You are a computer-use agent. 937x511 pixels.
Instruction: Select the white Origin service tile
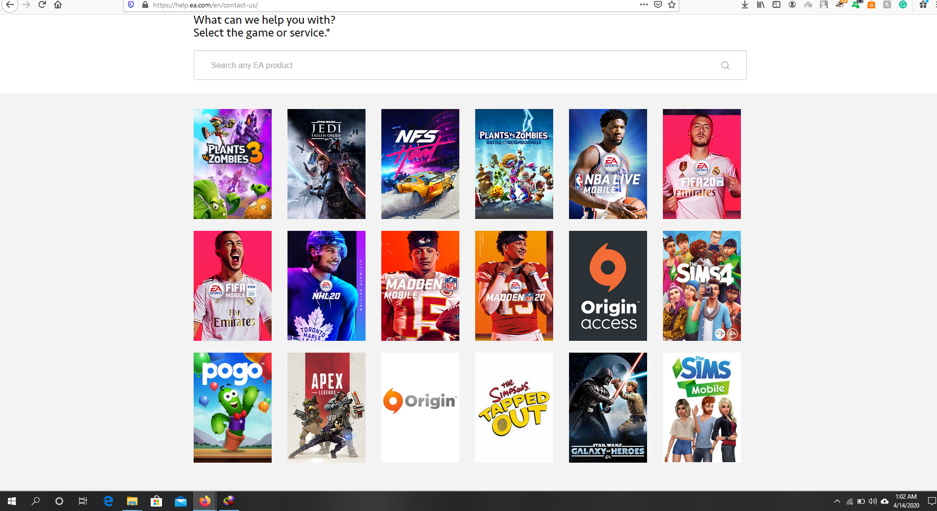point(420,407)
